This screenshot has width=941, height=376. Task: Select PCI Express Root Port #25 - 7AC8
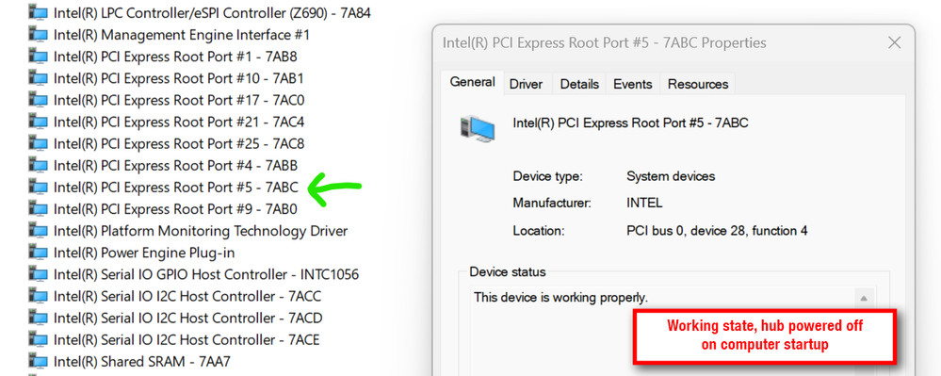[x=179, y=143]
